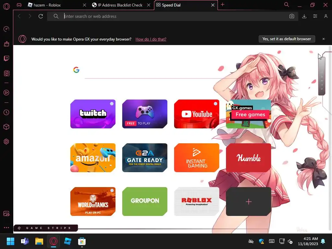Open the Twitch speed dial tile
Viewport: 332px width, 249px height.
point(93,114)
